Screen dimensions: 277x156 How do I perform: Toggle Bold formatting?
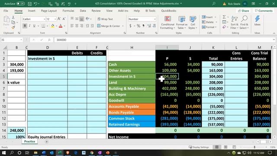tap(25, 26)
